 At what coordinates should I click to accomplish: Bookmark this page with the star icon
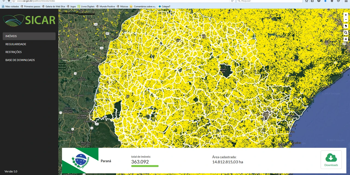pos(307,1)
